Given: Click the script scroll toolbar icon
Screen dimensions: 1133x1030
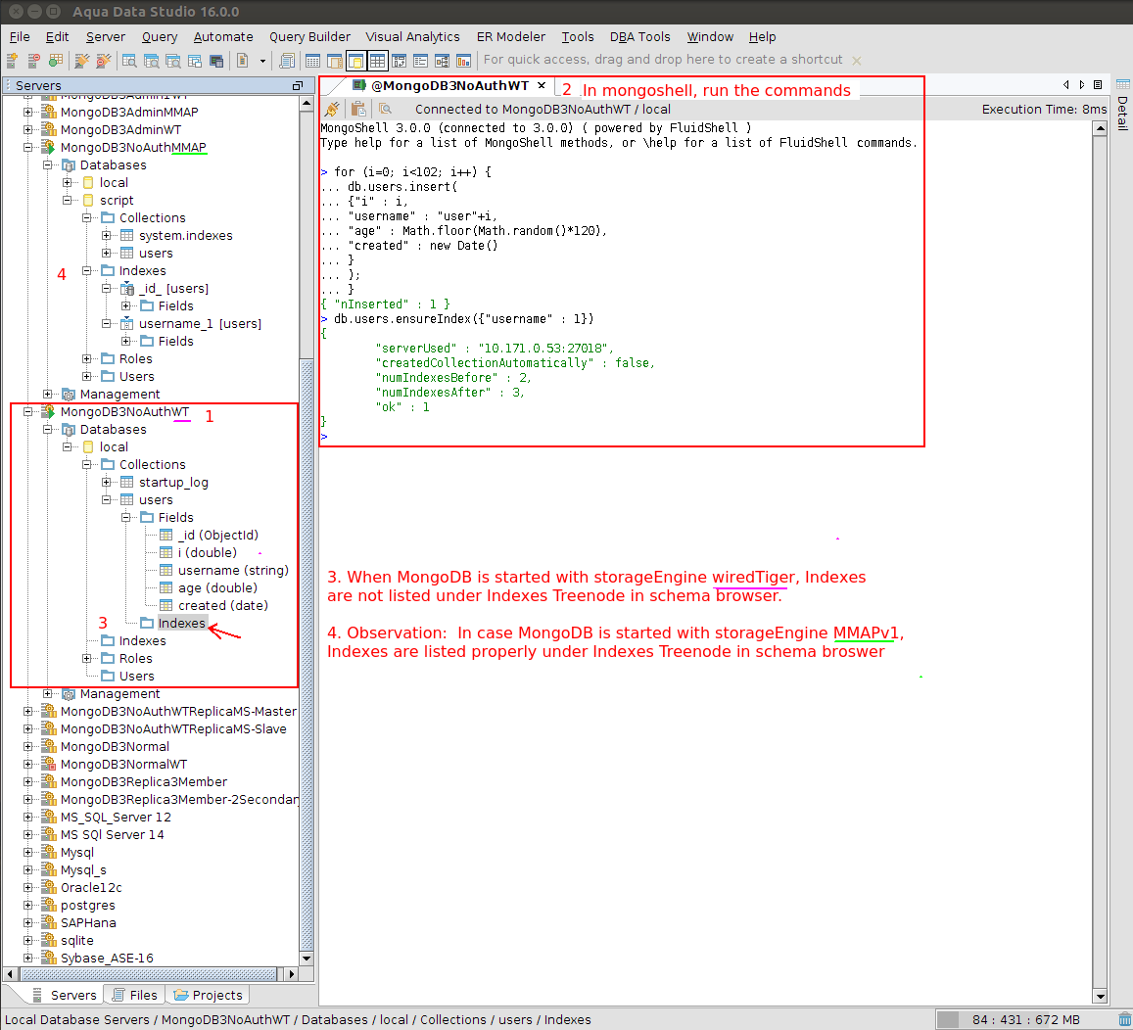Looking at the screenshot, I should [x=287, y=61].
